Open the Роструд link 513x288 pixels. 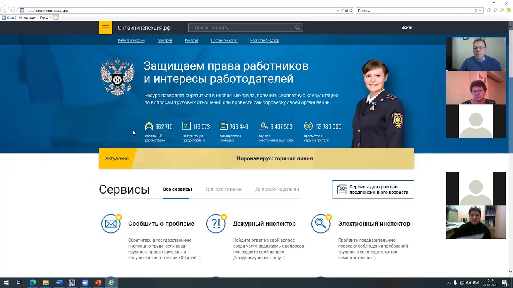[191, 40]
